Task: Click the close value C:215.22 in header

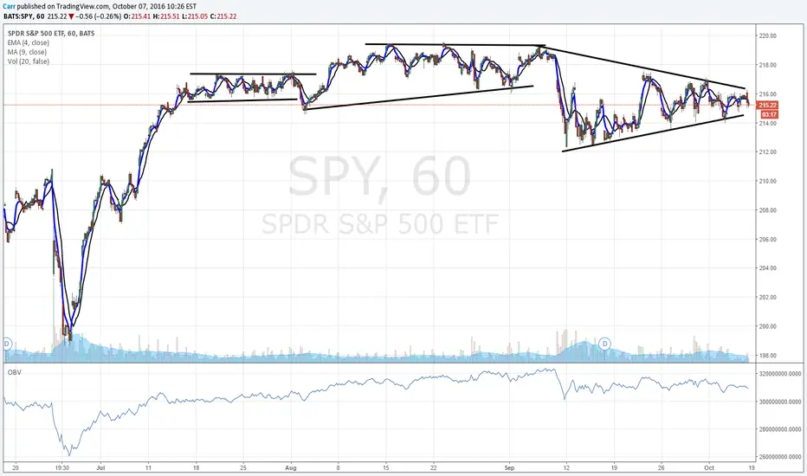Action: pyautogui.click(x=223, y=16)
